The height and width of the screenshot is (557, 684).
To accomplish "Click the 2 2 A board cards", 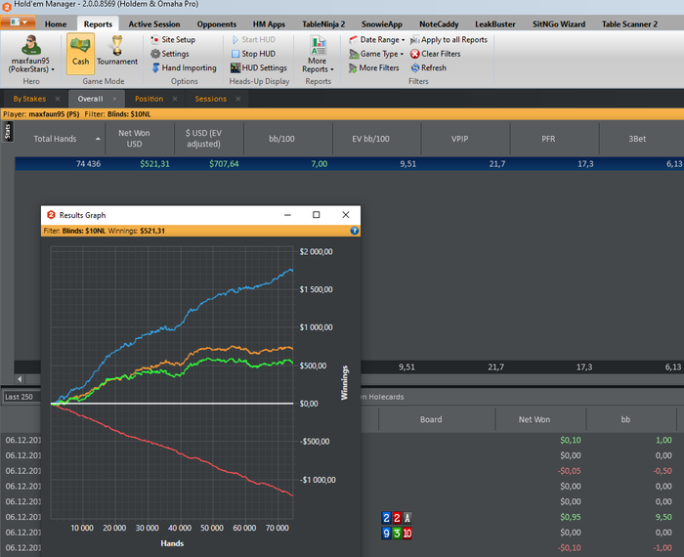I will pos(397,518).
